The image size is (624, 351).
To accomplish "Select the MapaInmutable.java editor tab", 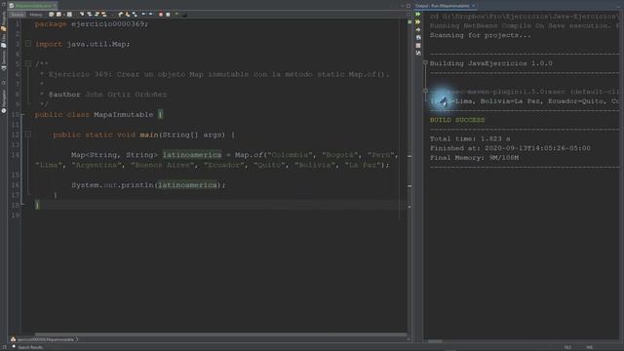I will [x=32, y=6].
